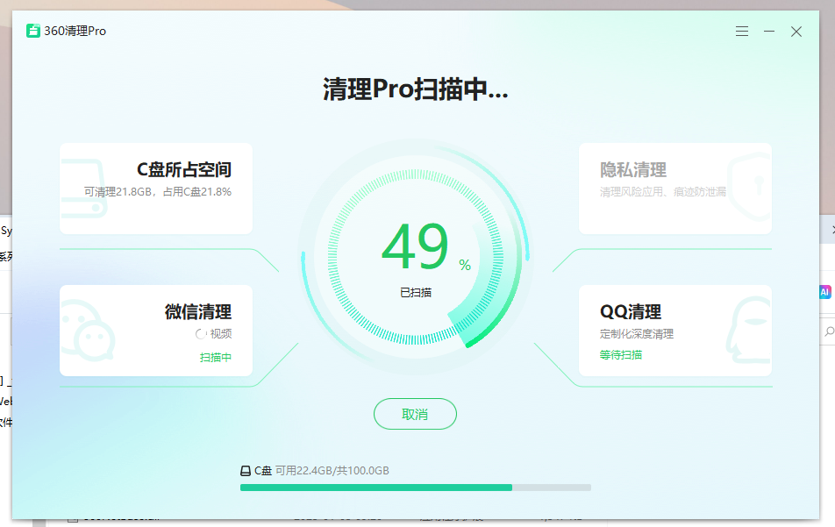Open the C盘所占空间 card
The image size is (835, 527).
click(x=156, y=189)
